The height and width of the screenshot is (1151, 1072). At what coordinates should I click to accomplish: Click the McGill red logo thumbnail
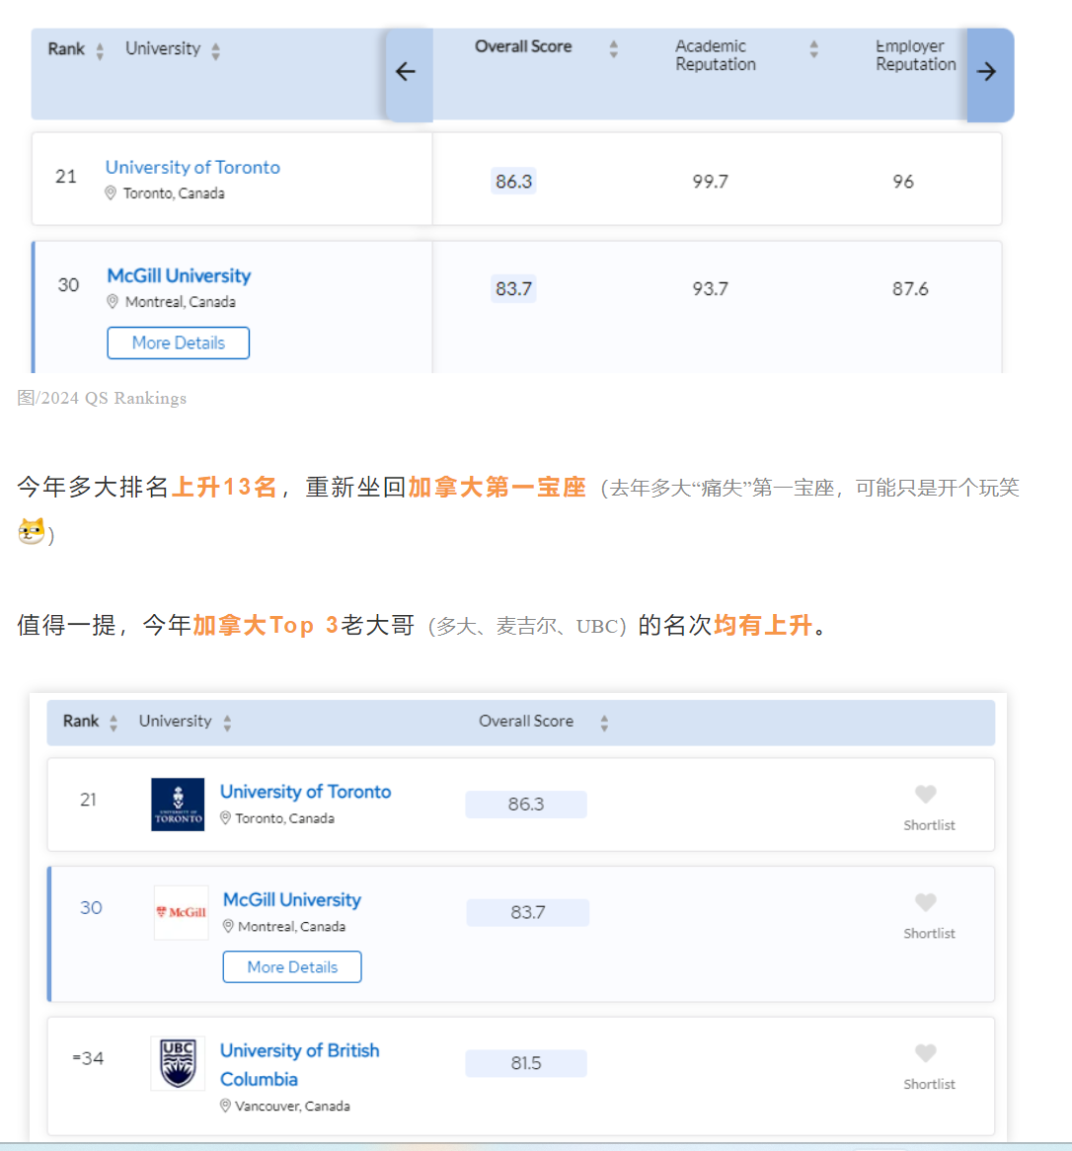click(x=182, y=912)
